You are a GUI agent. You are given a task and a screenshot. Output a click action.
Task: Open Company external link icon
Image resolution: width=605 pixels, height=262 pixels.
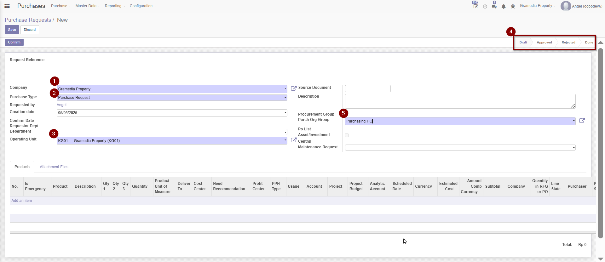[x=294, y=88]
